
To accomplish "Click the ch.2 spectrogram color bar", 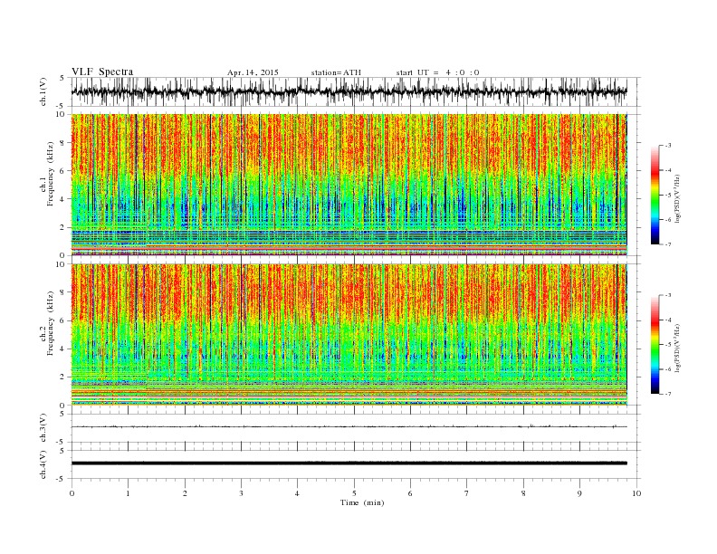I will coord(655,344).
